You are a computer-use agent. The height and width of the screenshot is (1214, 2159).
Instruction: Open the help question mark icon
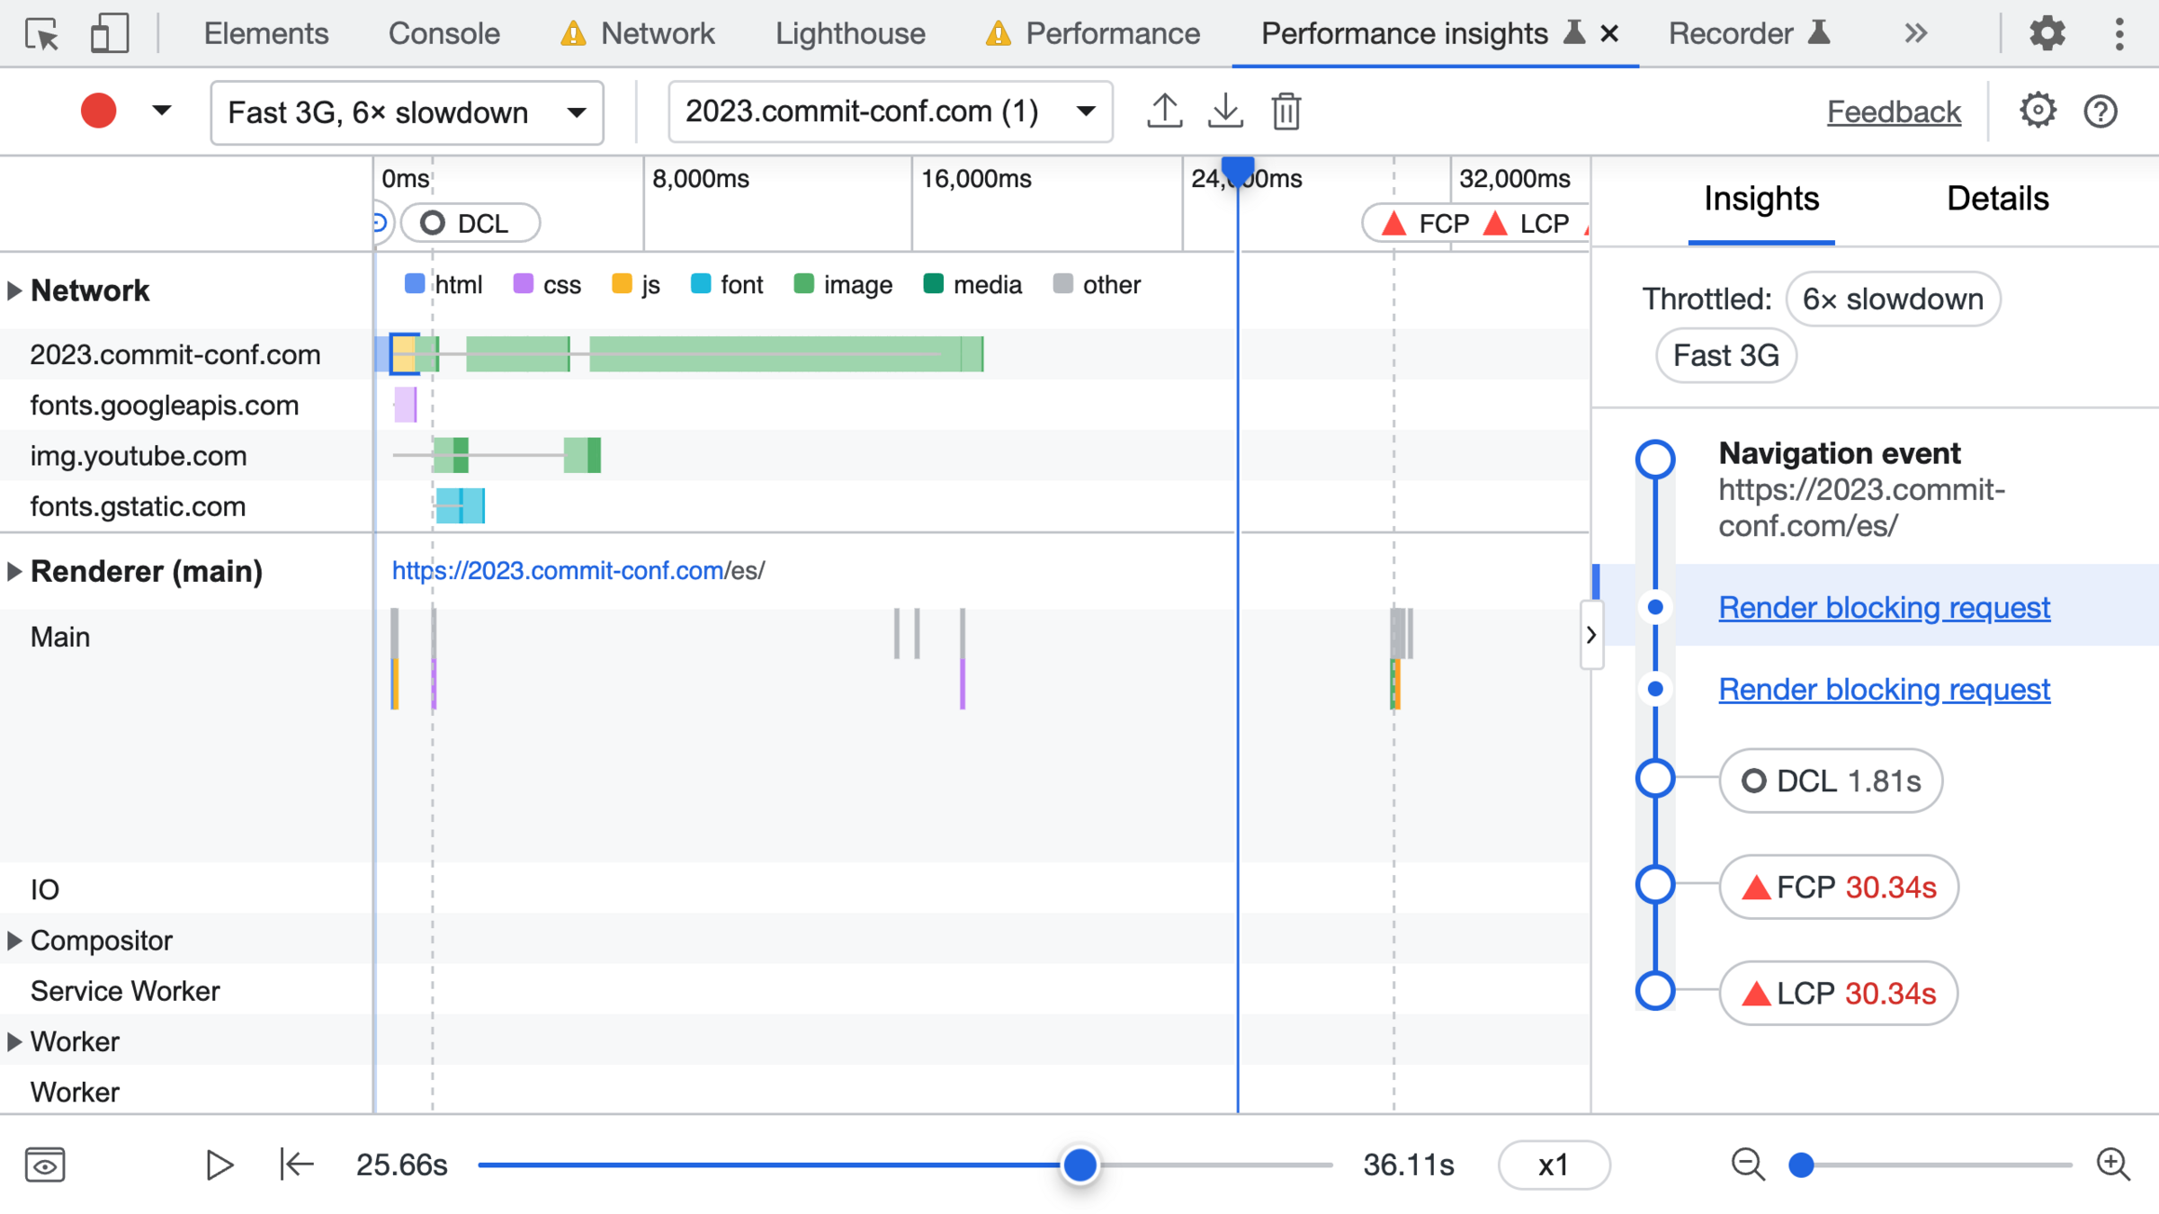[2101, 112]
